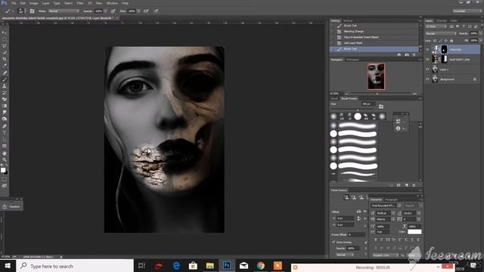Open Opacity dropdown in options bar
Screen dimensions: 484x272
pyautogui.click(x=106, y=11)
